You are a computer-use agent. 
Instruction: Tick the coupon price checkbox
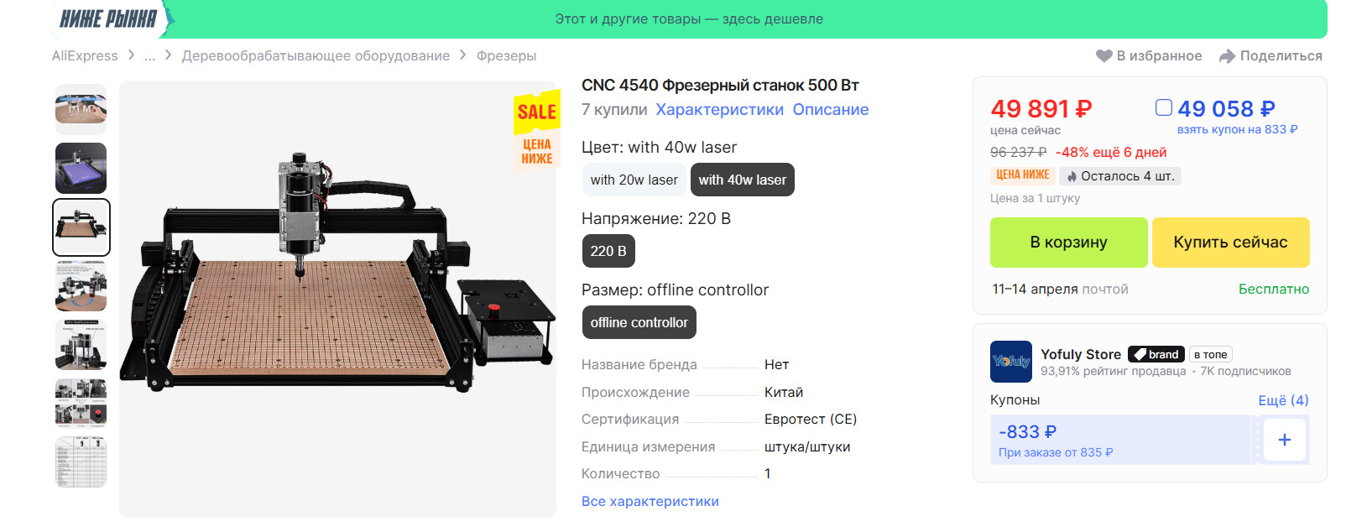1163,107
